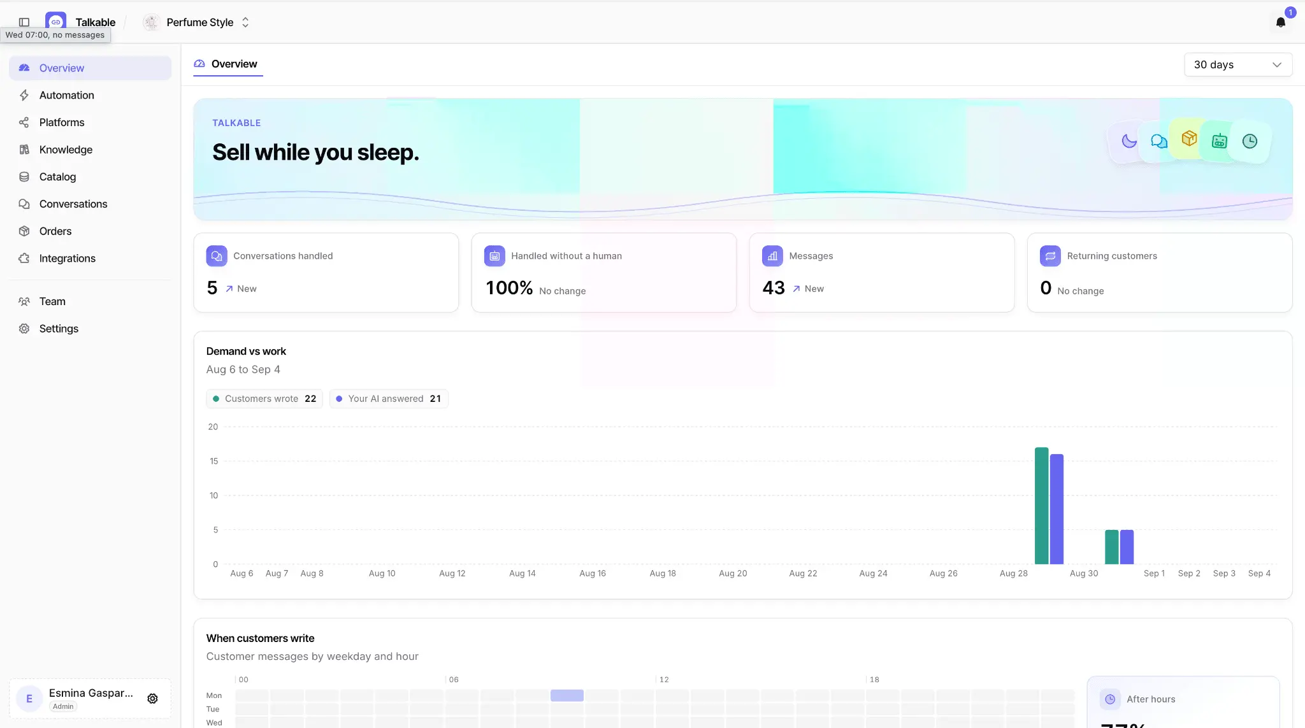The height and width of the screenshot is (728, 1305).
Task: Click the Handled without a human icon
Action: [494, 256]
